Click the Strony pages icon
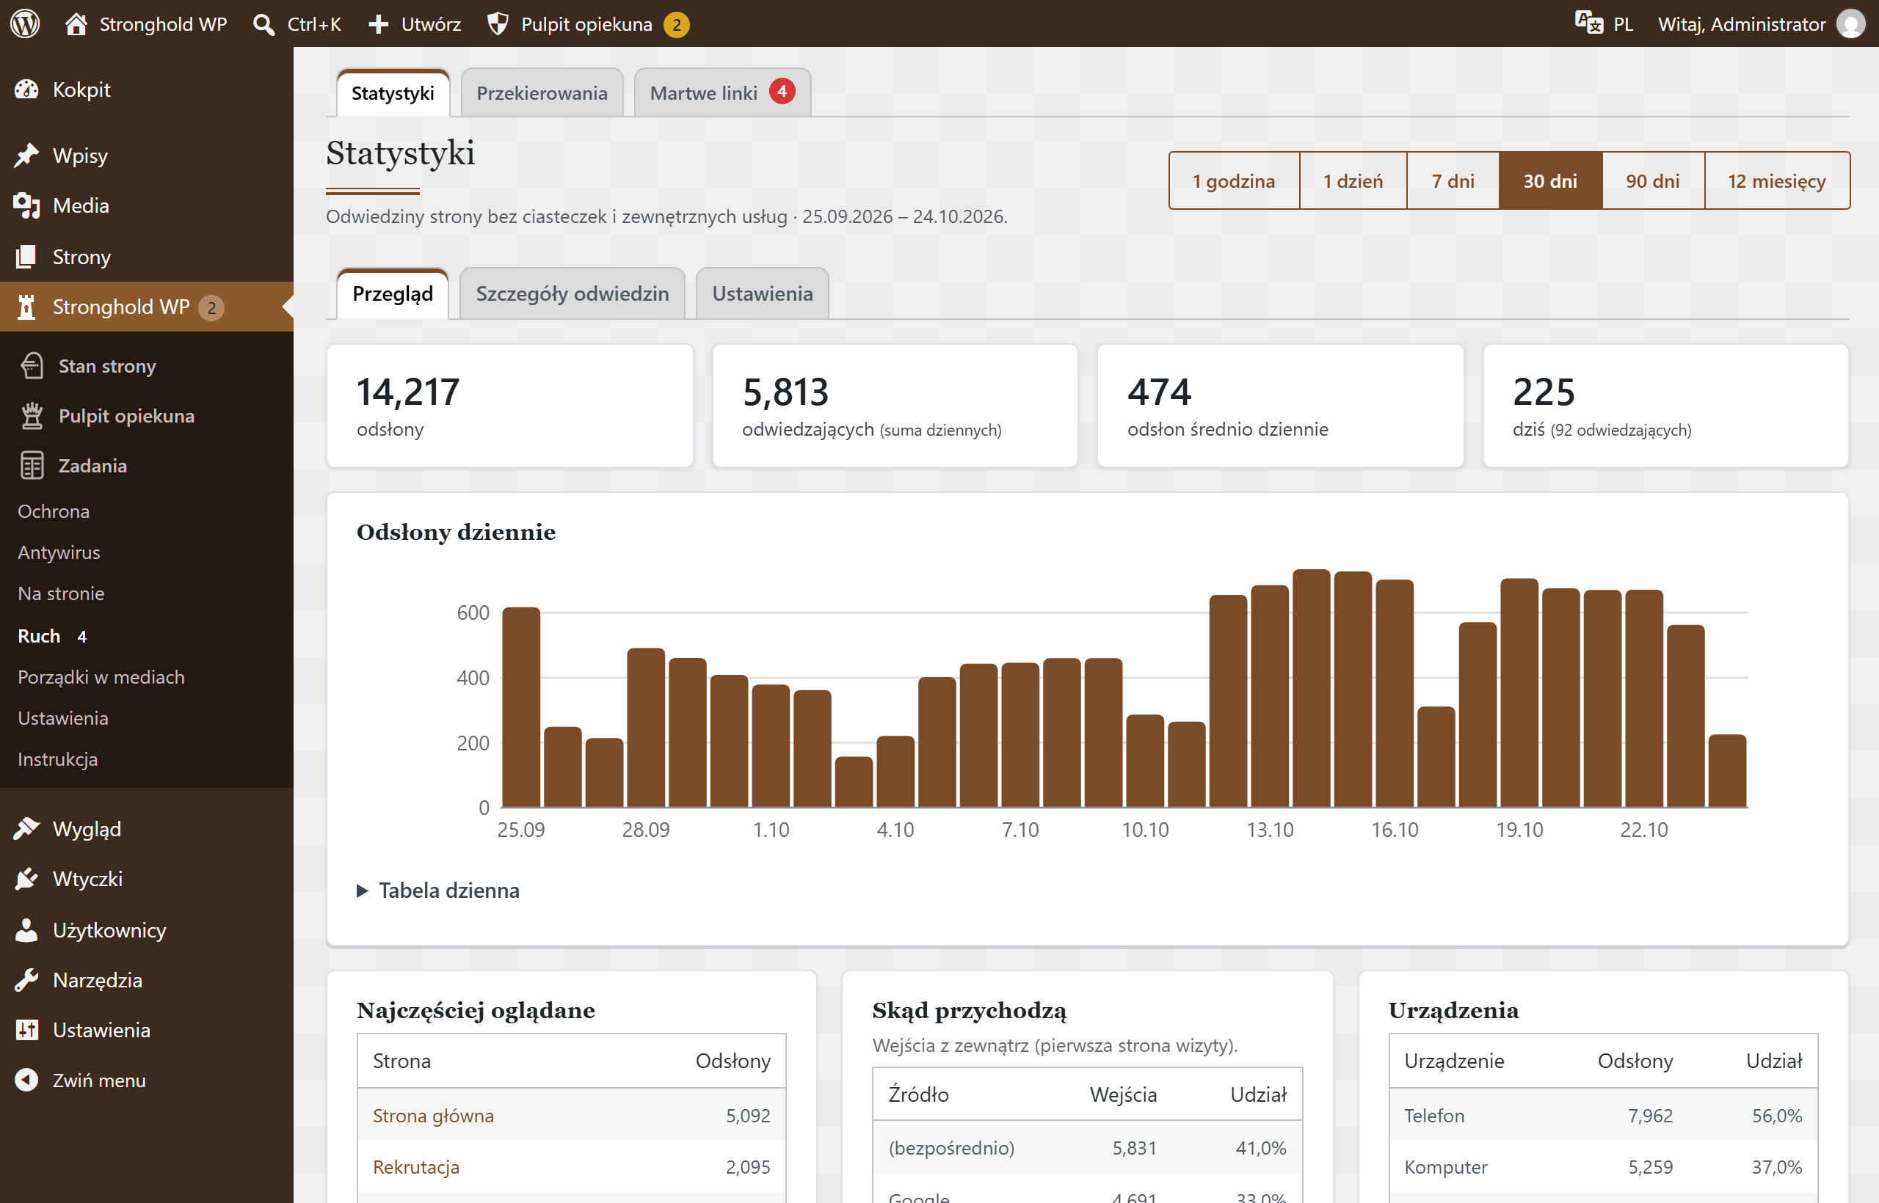The image size is (1879, 1203). pos(26,256)
